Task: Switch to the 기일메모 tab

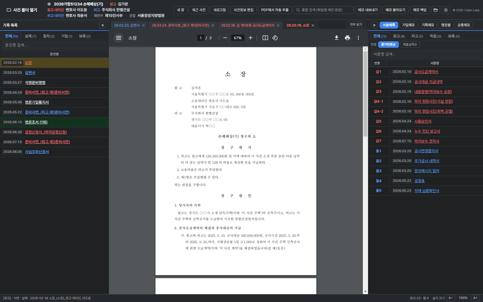Action: pos(408,25)
